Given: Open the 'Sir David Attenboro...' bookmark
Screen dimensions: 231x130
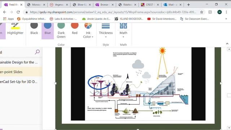Looking at the screenshot, I should click(x=162, y=19).
